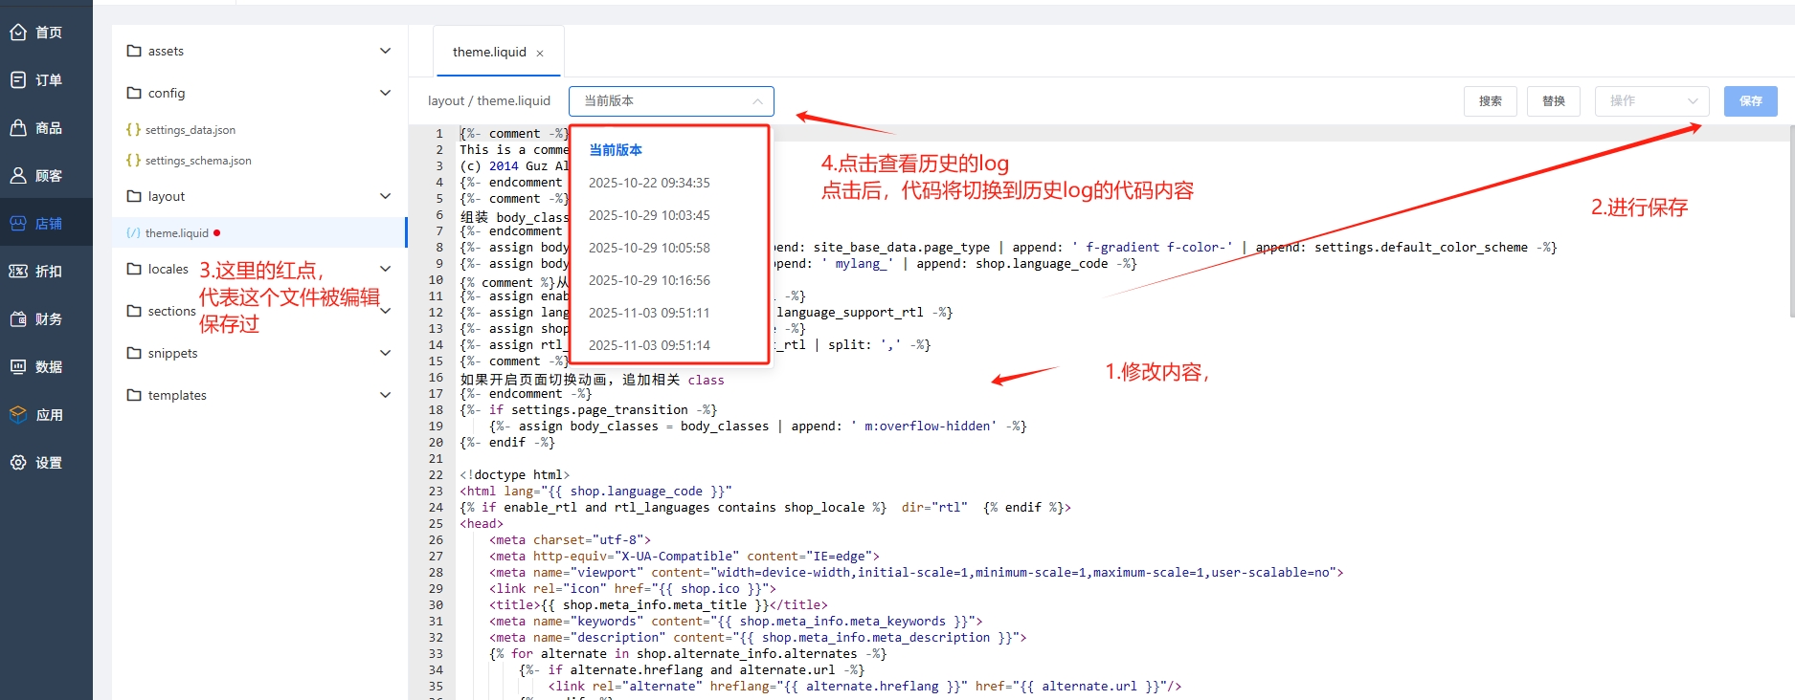The width and height of the screenshot is (1795, 700).
Task: Select version 2025-10-29 10:05:58
Action: tap(649, 248)
